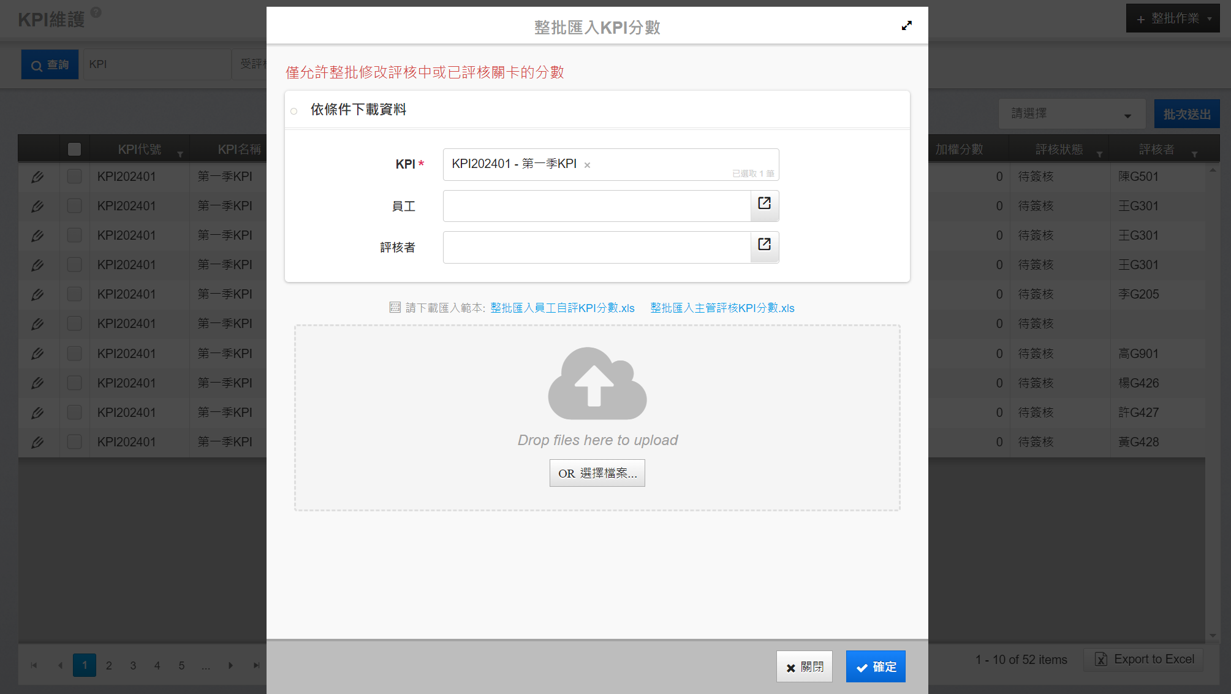Image resolution: width=1231 pixels, height=694 pixels.
Task: Click edit pencil on first row
Action: click(37, 177)
